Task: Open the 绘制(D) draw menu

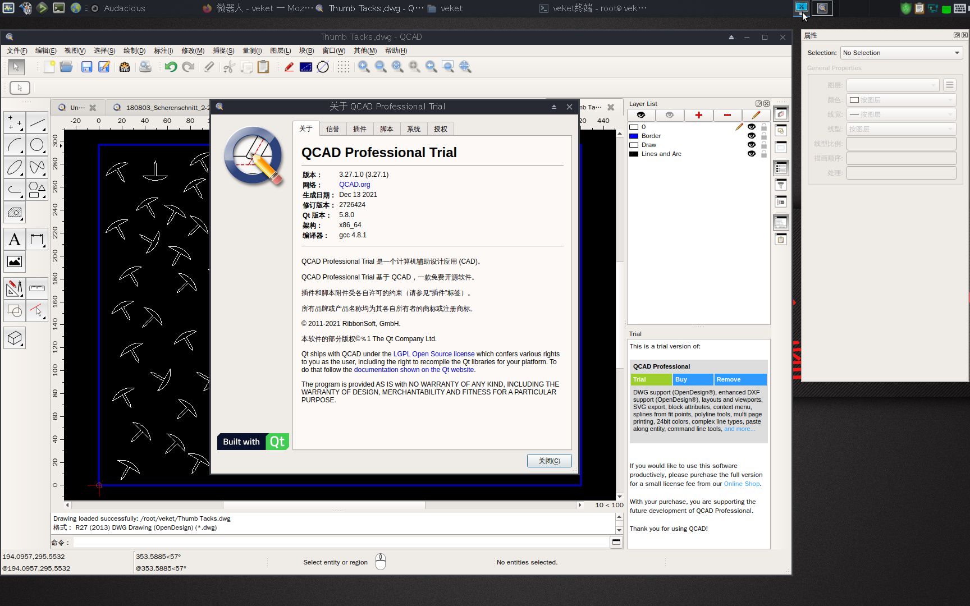Action: pos(134,50)
